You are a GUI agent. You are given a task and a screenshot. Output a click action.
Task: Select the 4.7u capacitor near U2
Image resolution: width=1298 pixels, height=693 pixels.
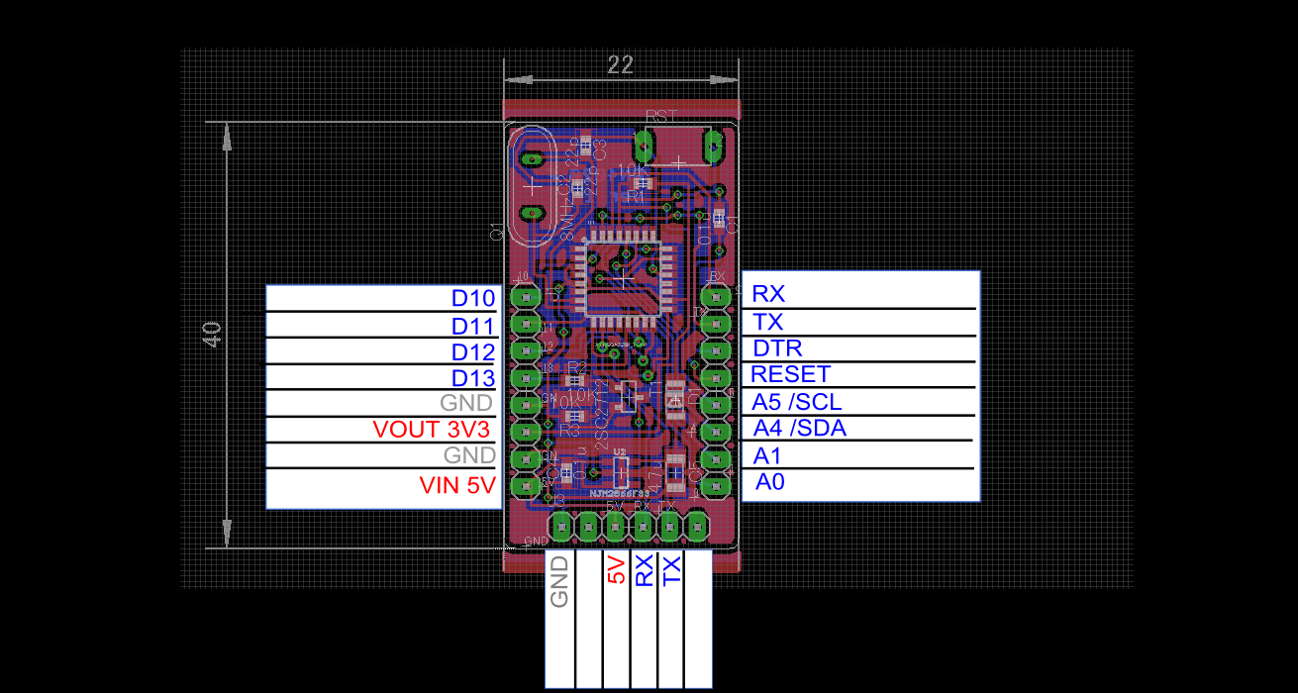676,471
